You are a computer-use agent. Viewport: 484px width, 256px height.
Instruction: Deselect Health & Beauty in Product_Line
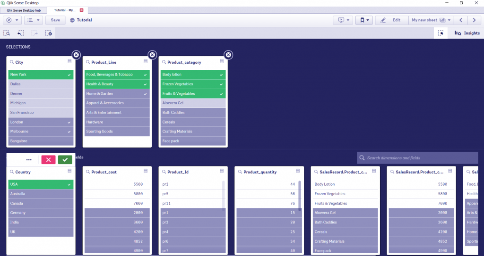tap(117, 84)
